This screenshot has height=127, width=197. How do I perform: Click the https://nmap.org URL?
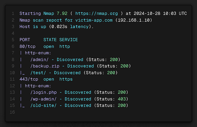pyautogui.click(x=97, y=14)
